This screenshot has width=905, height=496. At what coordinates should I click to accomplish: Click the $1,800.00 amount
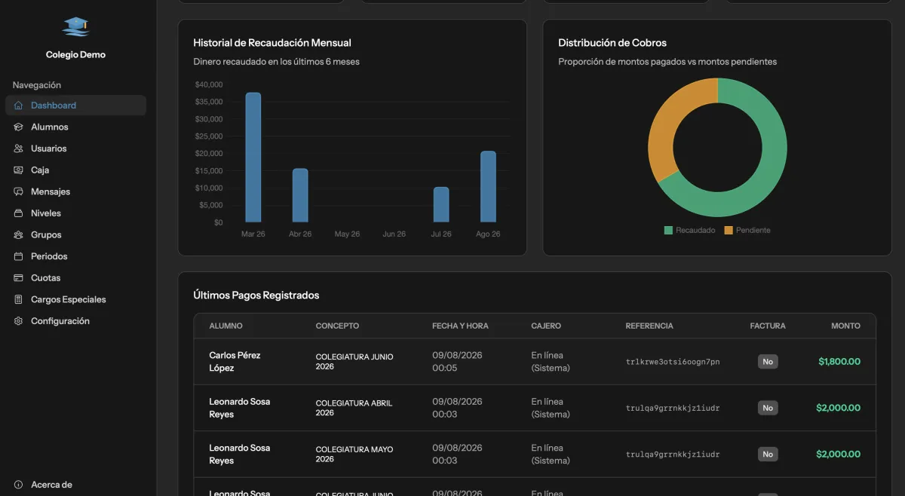point(839,362)
